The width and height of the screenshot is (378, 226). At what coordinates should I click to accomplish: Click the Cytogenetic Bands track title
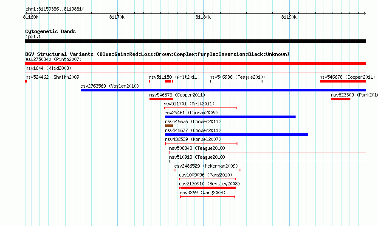(x=51, y=31)
